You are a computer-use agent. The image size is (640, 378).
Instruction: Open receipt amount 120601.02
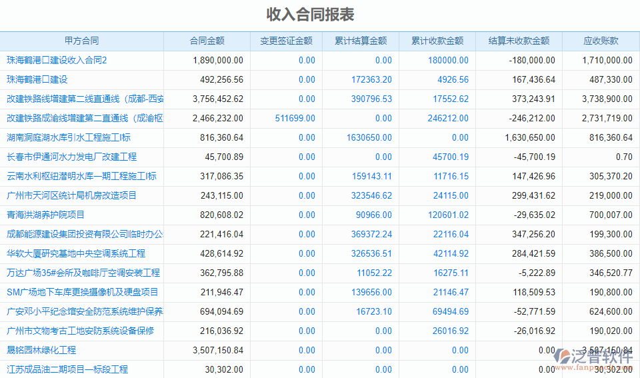point(448,215)
